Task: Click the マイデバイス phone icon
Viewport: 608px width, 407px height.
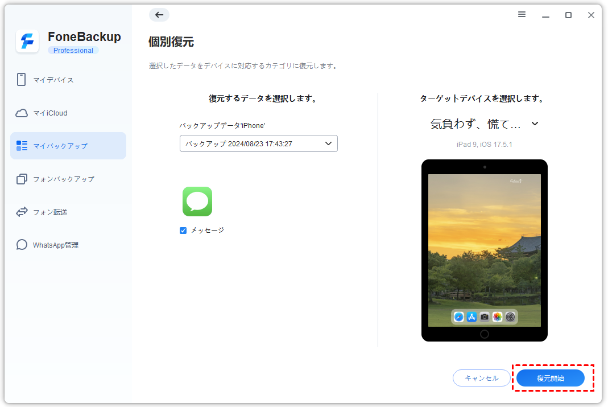Action: (22, 80)
